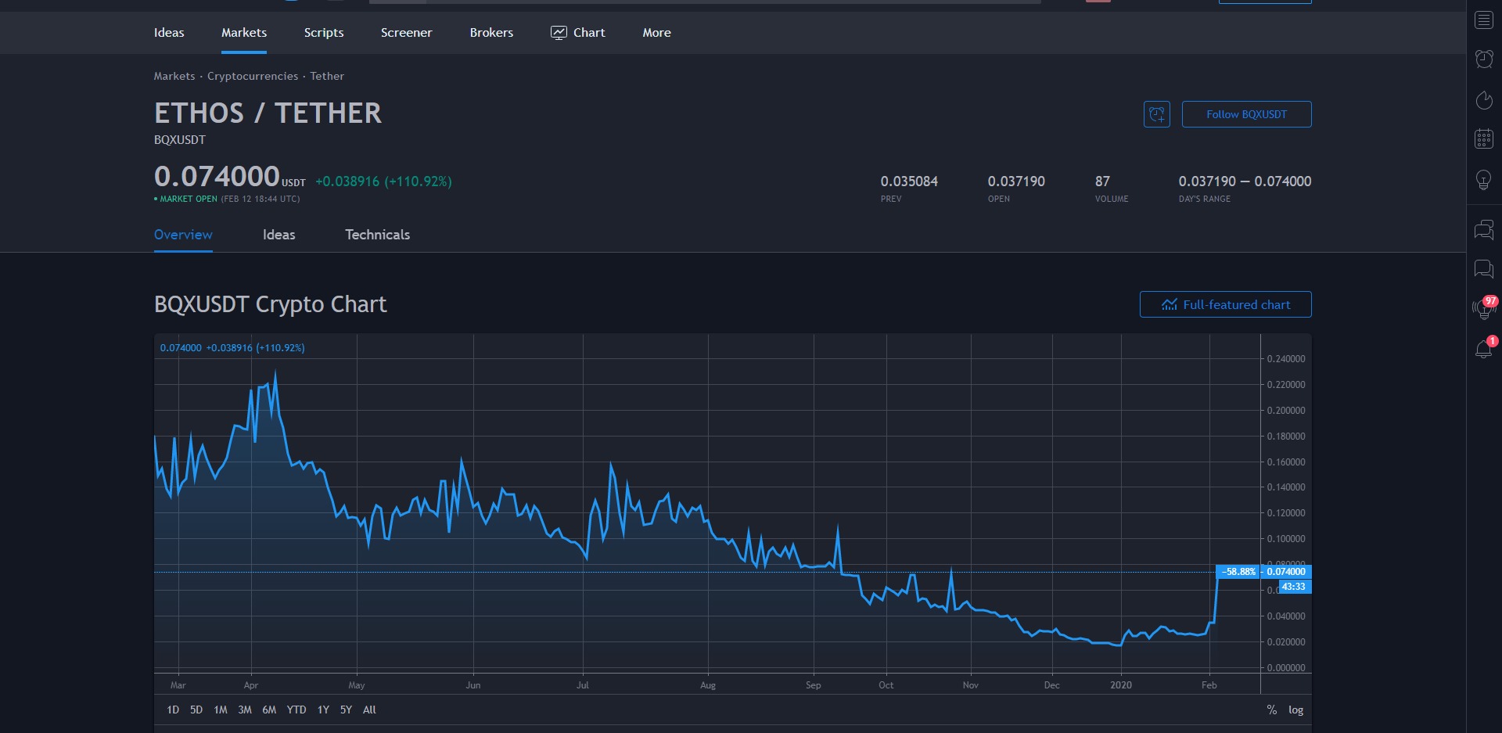The width and height of the screenshot is (1502, 733).
Task: Open the hotlists pie icon in sidebar
Action: pyautogui.click(x=1484, y=99)
